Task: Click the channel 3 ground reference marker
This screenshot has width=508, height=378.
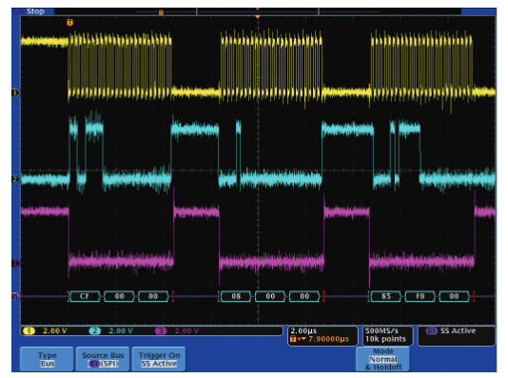Action: click(x=15, y=263)
